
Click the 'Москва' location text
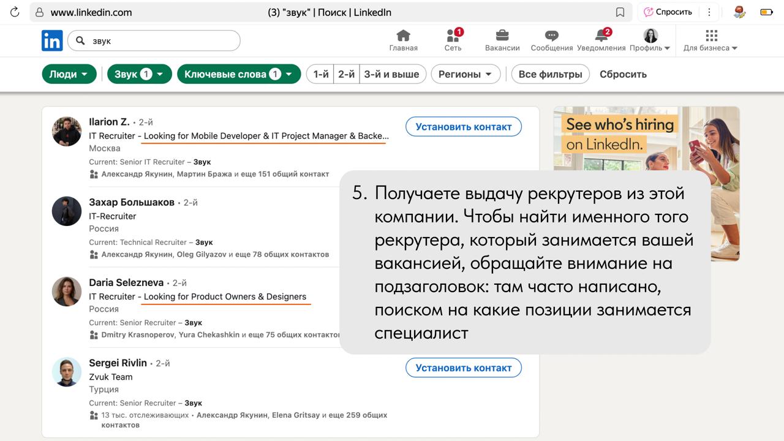pos(105,148)
